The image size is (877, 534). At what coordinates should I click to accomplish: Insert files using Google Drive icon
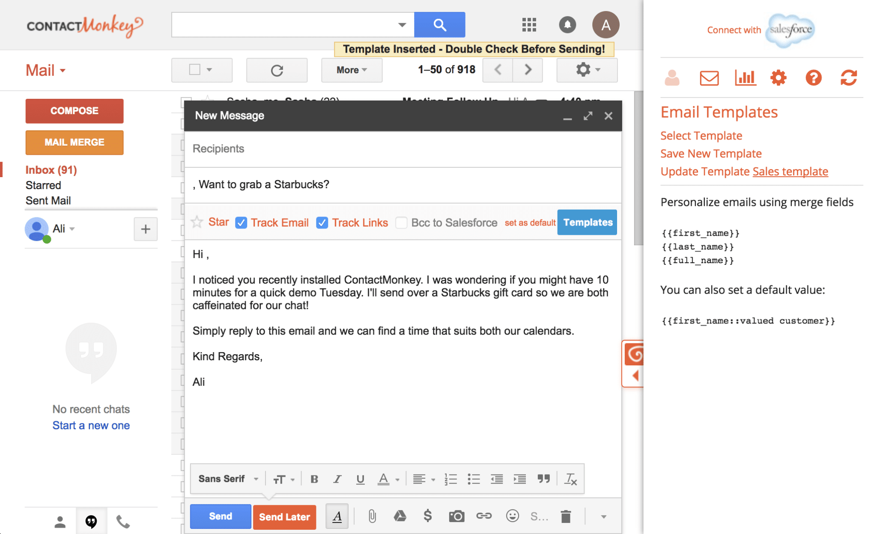click(x=400, y=516)
